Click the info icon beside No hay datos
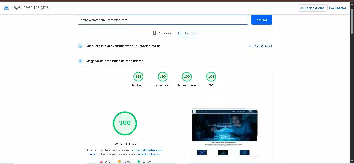 pyautogui.click(x=250, y=46)
